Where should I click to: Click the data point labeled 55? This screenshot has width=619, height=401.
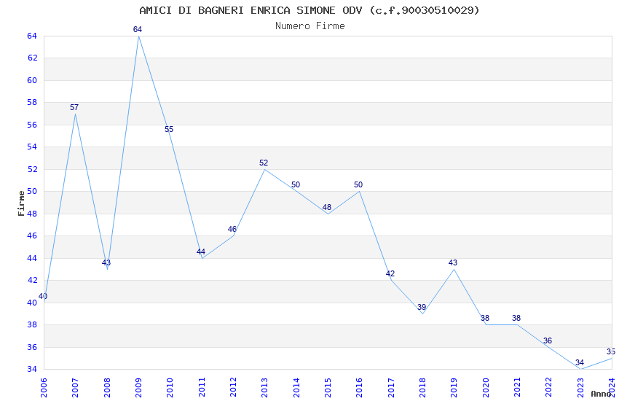[170, 136]
